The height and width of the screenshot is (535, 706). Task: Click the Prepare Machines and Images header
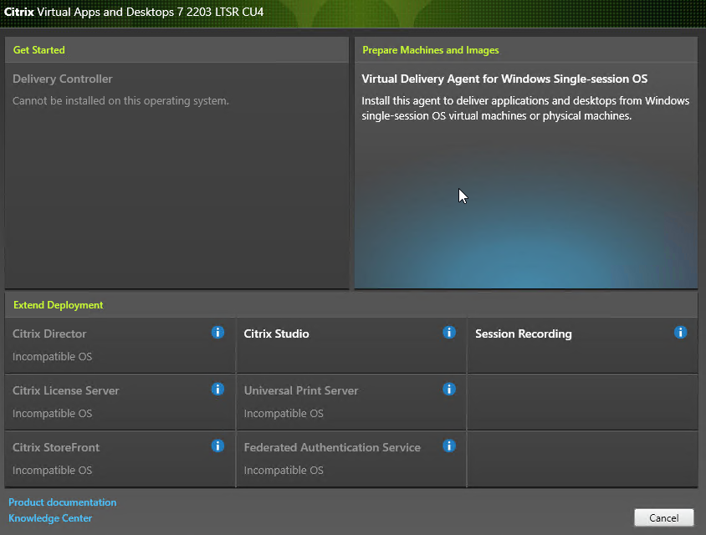[431, 50]
